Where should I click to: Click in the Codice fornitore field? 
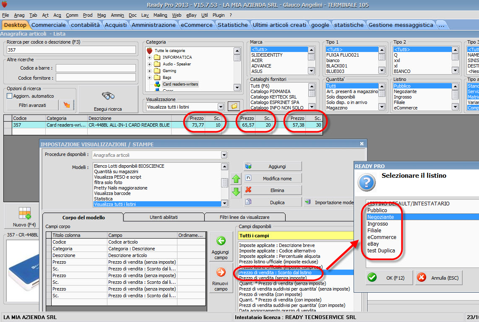(x=96, y=78)
